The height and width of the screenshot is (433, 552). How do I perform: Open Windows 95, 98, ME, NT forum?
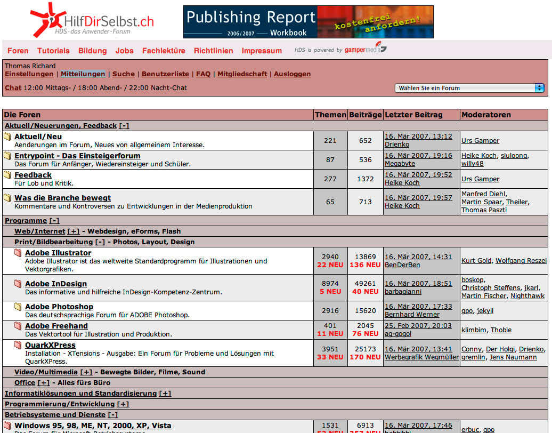pos(93,426)
